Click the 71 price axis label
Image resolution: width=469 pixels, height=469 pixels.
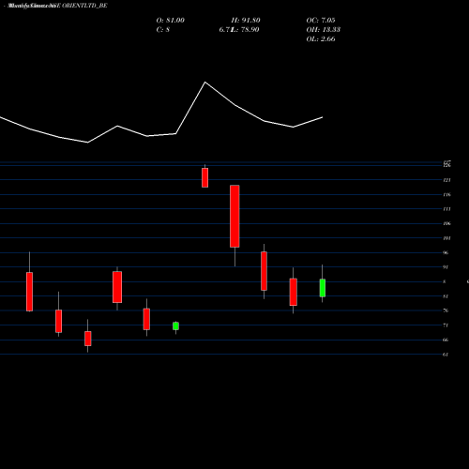click(446, 325)
